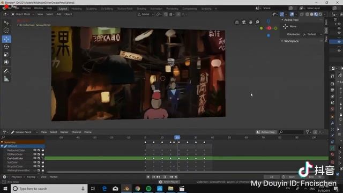Collapse the GPencil channel group
This screenshot has height=193, width=343.
[2, 146]
